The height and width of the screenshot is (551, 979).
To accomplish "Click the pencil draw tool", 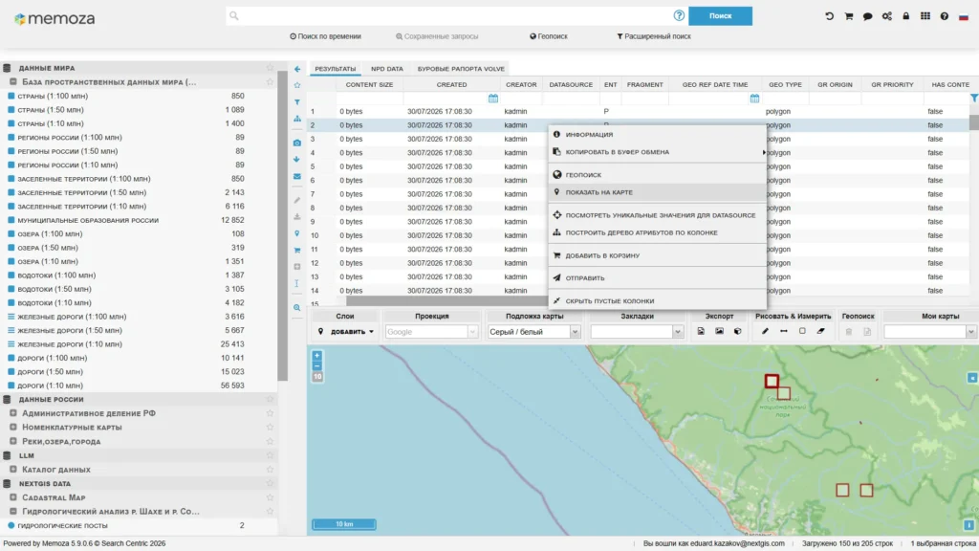I will 765,331.
